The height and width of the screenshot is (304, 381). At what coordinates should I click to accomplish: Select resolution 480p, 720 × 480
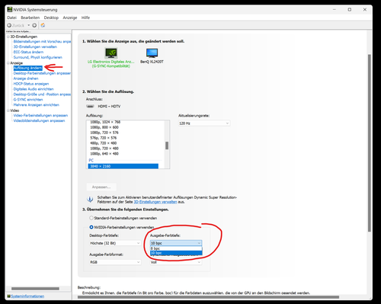point(104,143)
